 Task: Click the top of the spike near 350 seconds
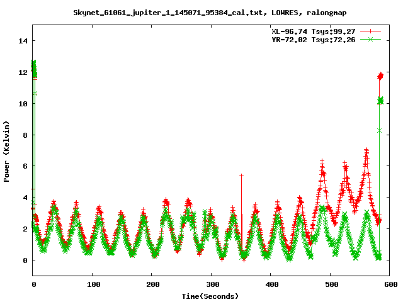click(241, 176)
